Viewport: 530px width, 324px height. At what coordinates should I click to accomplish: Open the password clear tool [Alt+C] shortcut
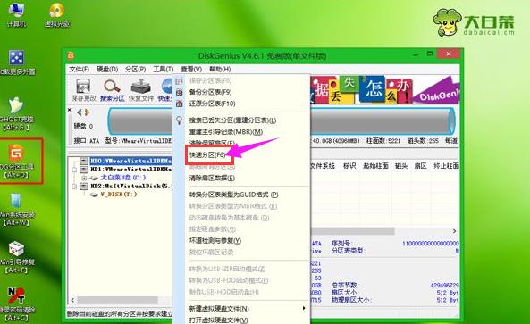coord(16,304)
